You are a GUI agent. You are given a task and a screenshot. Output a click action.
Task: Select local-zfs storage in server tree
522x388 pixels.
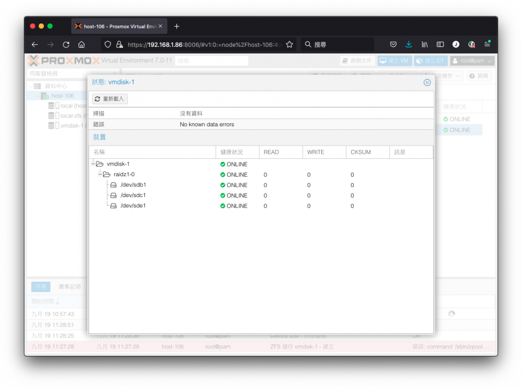tap(67, 116)
